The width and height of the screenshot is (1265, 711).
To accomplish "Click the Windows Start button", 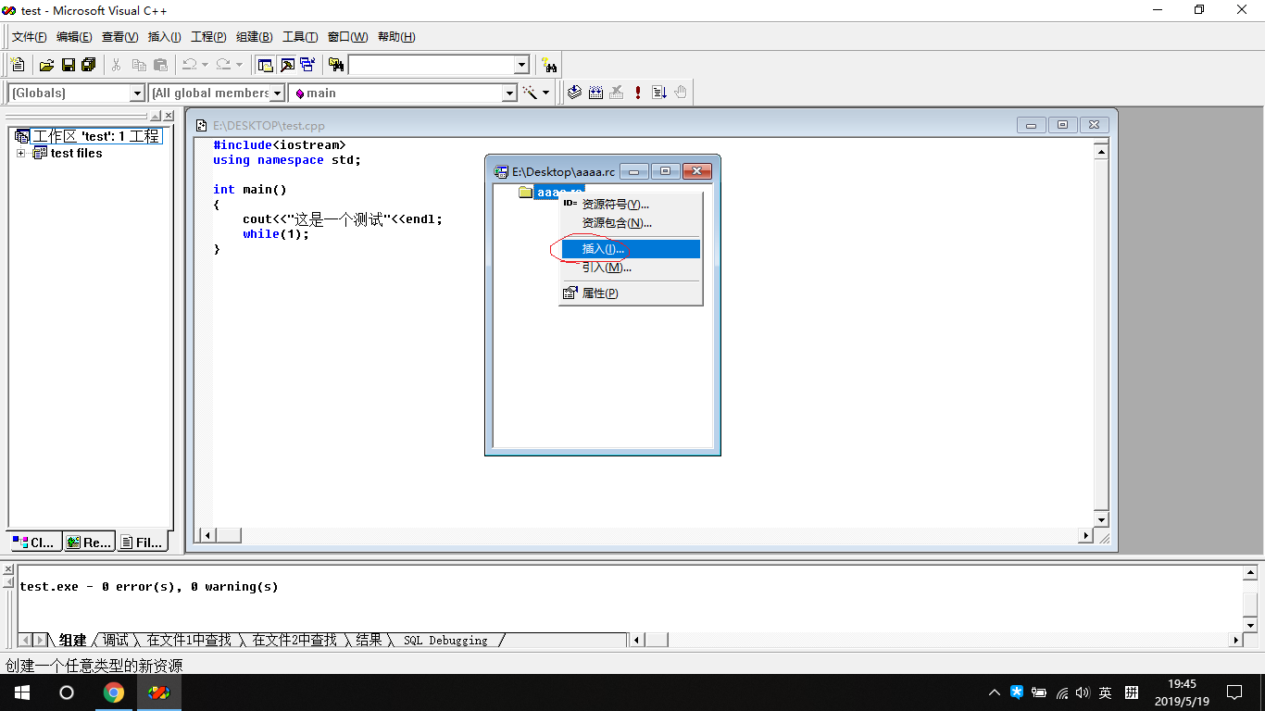I will [20, 692].
